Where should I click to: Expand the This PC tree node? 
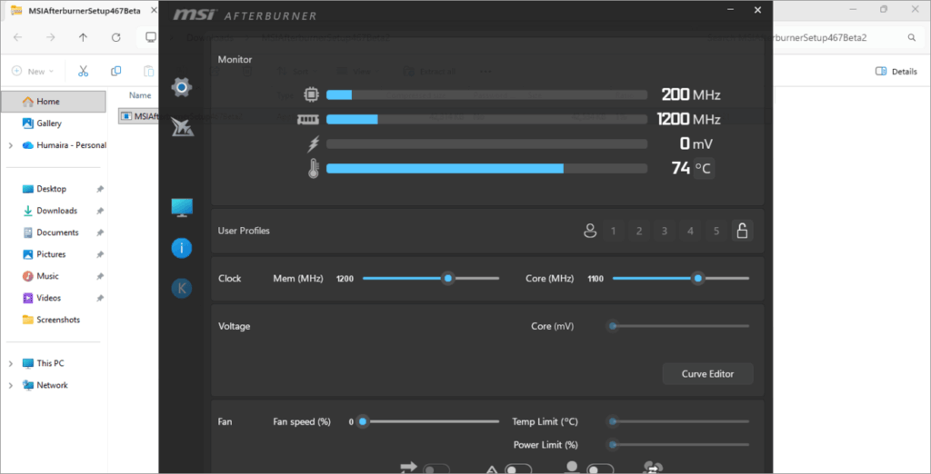pyautogui.click(x=10, y=363)
